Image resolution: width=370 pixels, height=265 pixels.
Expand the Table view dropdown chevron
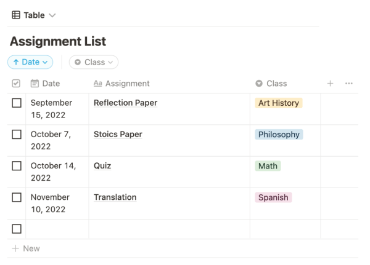52,15
